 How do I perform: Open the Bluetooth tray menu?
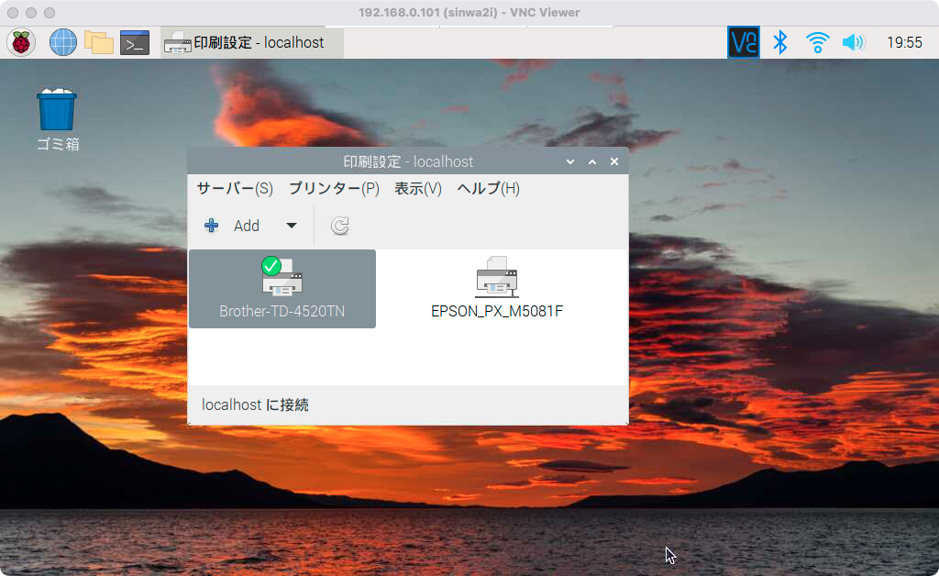click(780, 42)
